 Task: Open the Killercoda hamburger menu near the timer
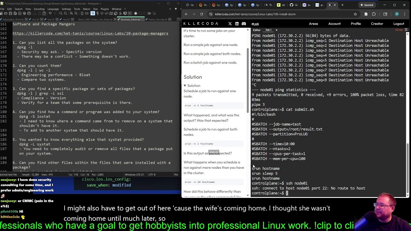click(x=406, y=30)
